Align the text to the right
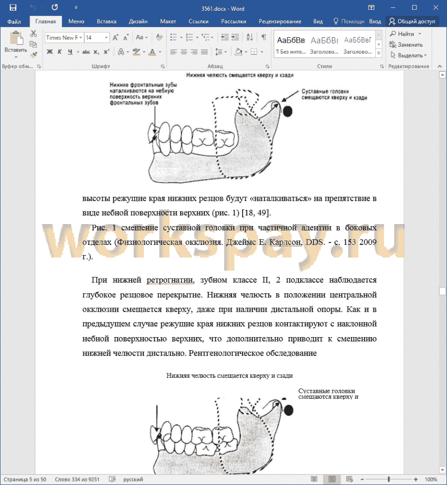Screen dimensions: 447x485 pyautogui.click(x=194, y=52)
